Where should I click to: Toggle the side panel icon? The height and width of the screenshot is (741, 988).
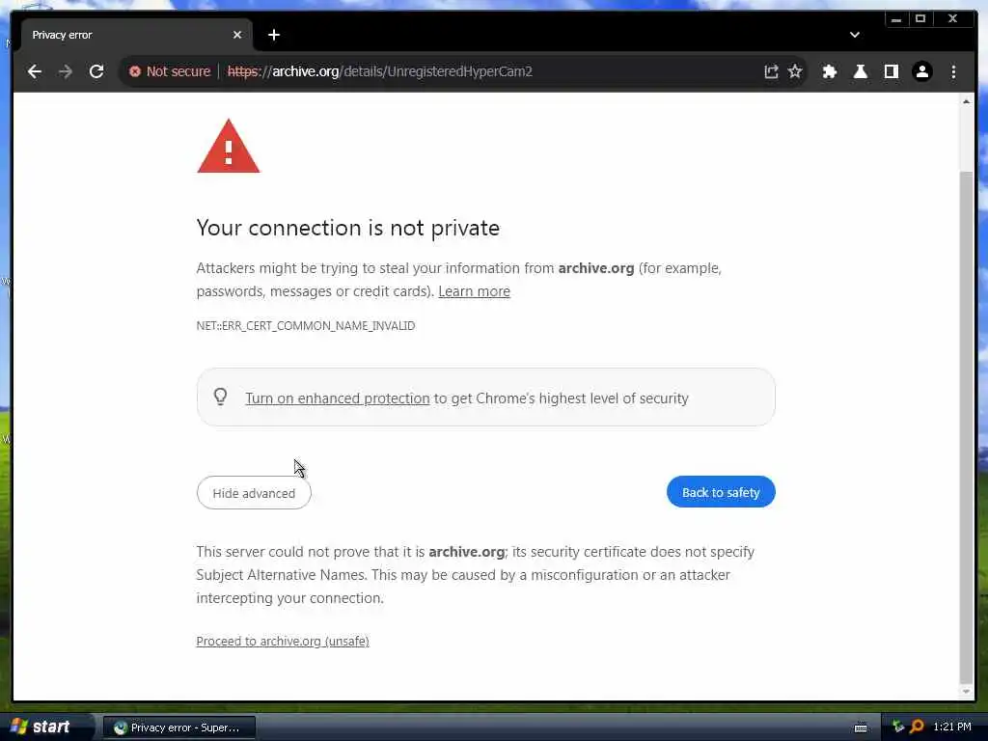pyautogui.click(x=891, y=71)
